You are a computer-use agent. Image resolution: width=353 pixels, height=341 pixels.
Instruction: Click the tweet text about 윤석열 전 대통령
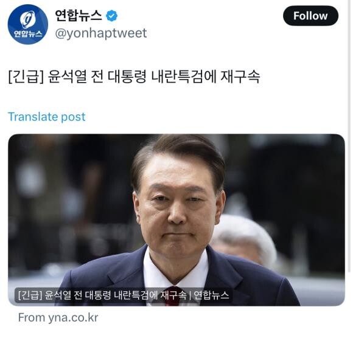point(134,77)
